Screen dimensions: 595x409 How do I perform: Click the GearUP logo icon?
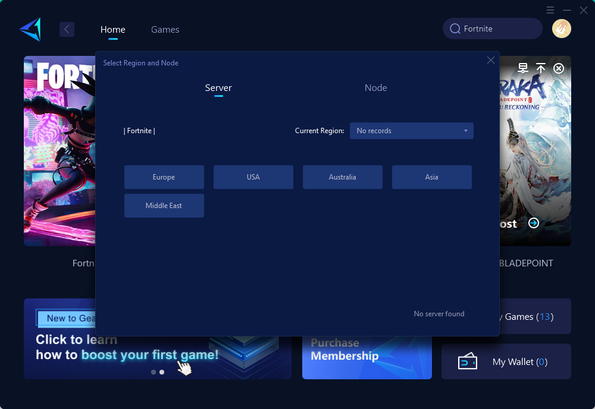tap(30, 29)
